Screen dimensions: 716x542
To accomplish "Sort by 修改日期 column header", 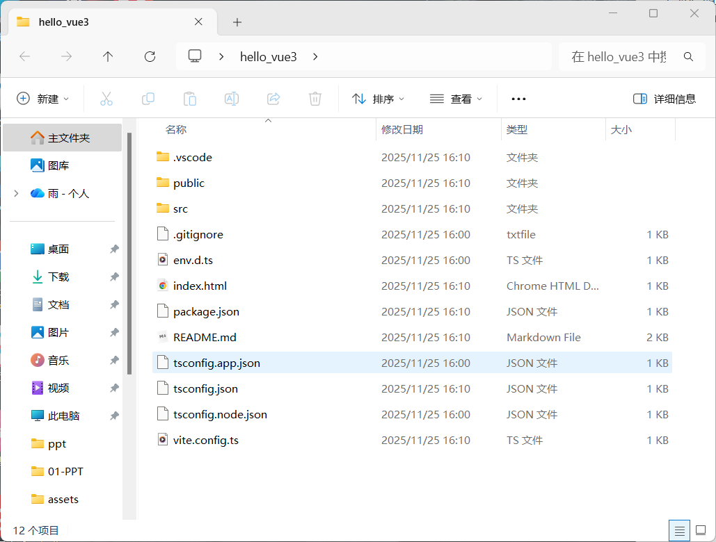I will click(x=439, y=129).
